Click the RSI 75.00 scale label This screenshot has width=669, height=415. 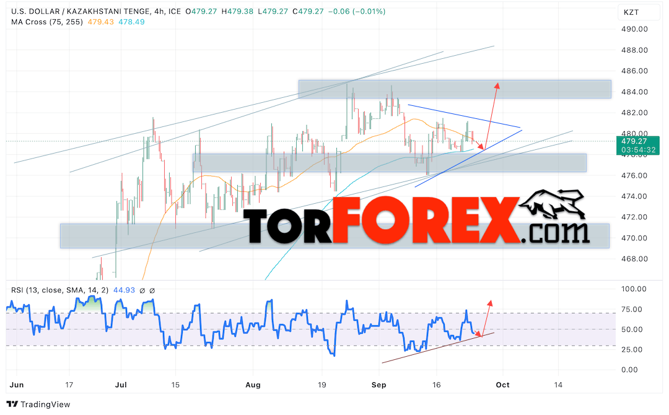pyautogui.click(x=632, y=309)
